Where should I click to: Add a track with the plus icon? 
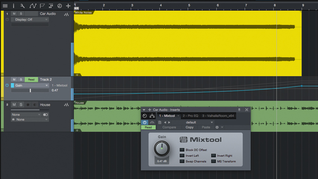point(68,6)
